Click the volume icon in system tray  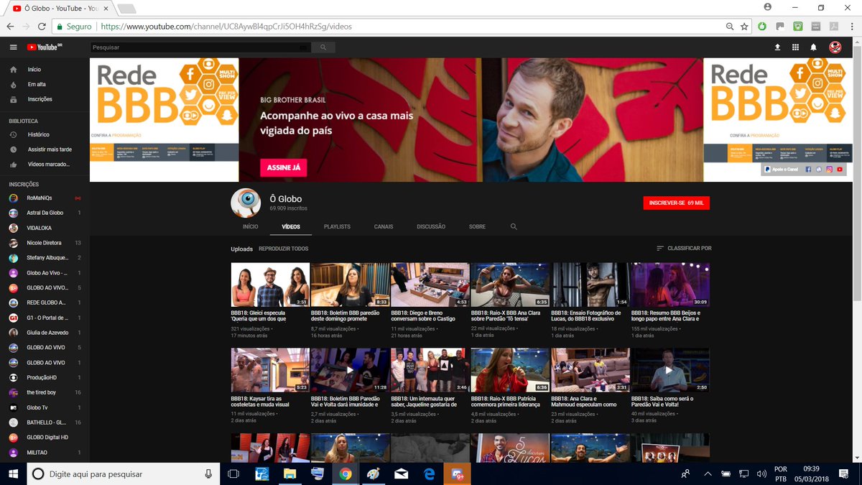coord(760,474)
